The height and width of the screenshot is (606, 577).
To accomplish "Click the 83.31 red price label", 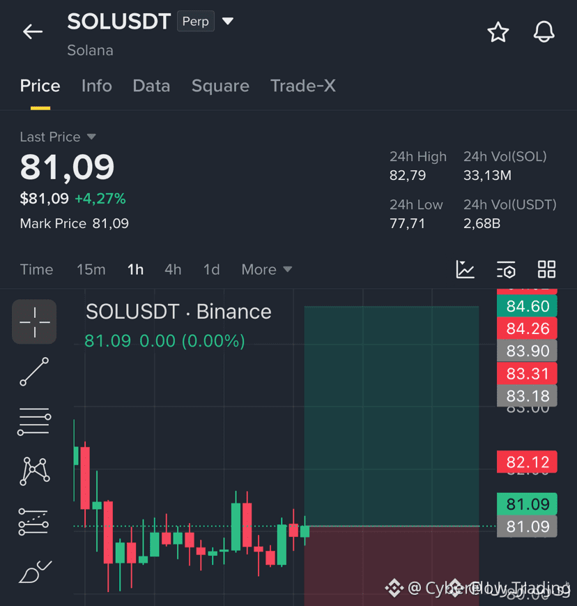I will [528, 373].
